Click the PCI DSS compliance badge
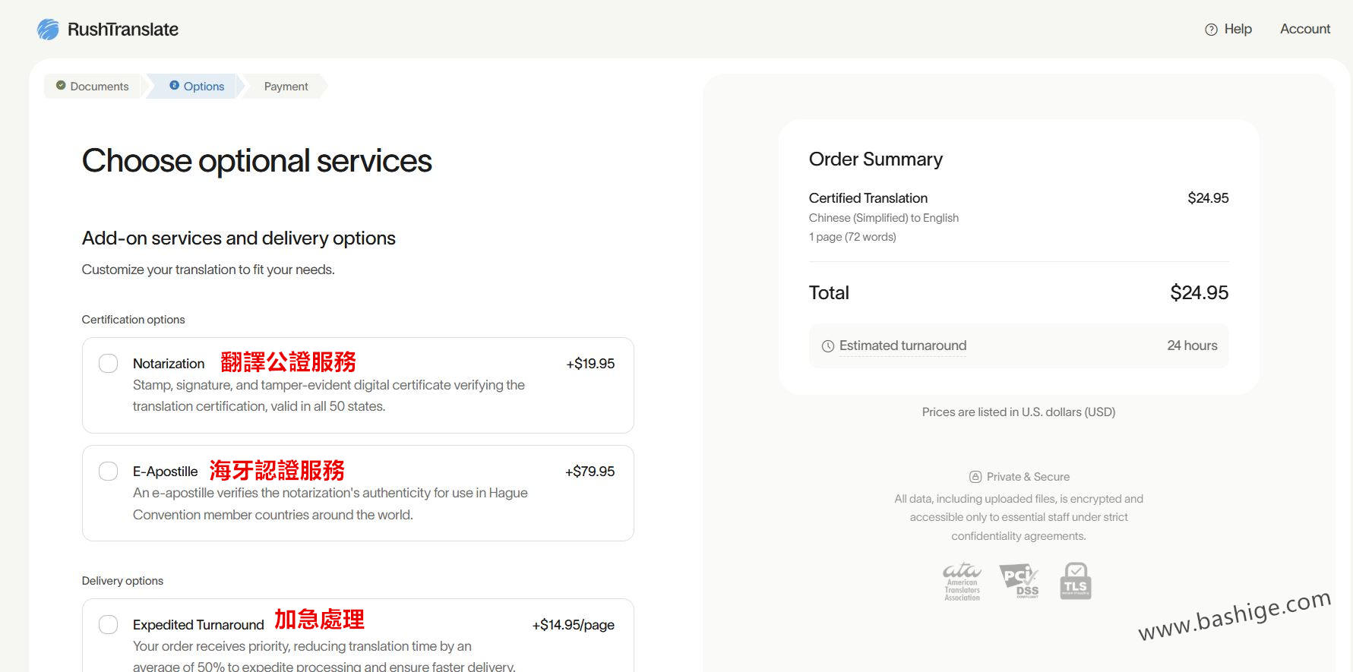 tap(1019, 582)
